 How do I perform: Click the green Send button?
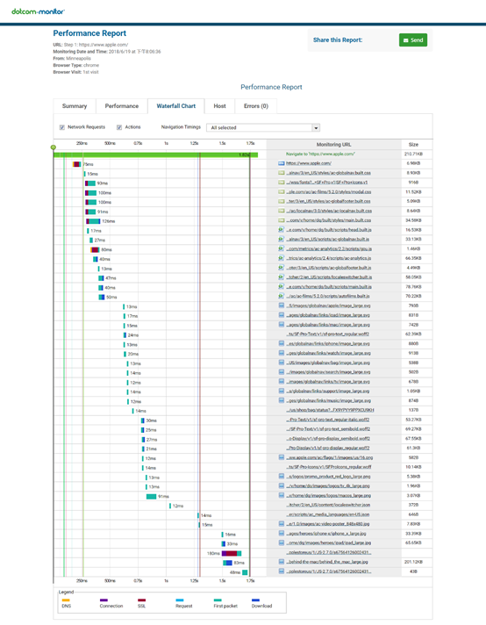pos(413,40)
